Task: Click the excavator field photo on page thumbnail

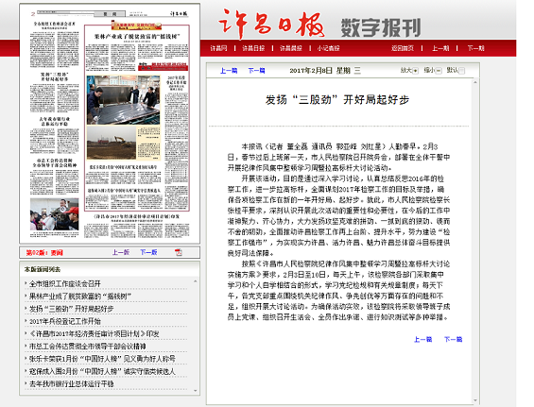Action: pyautogui.click(x=111, y=143)
